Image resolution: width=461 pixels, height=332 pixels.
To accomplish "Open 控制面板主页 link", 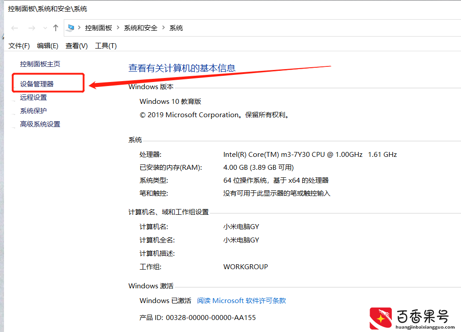I will click(x=40, y=64).
